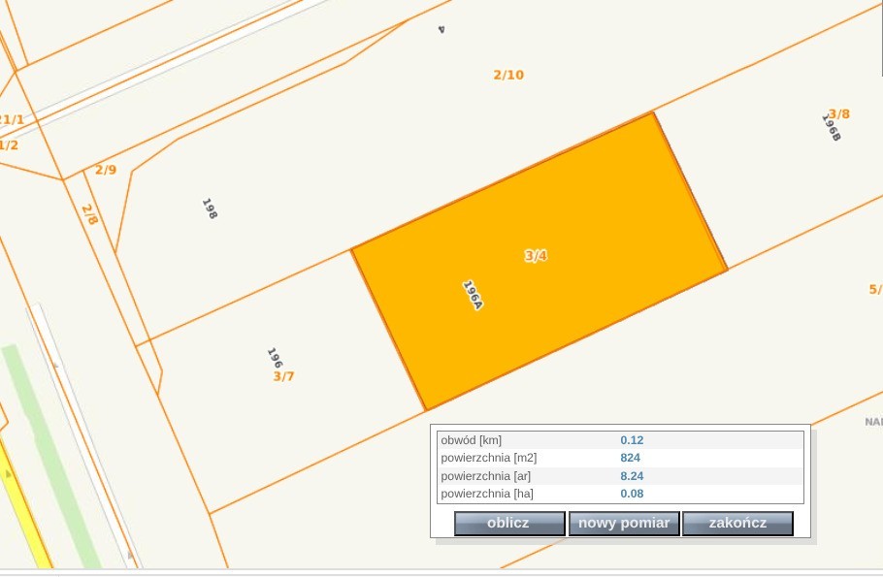Click the parcel label 2/10
883x577 pixels.
tap(508, 75)
